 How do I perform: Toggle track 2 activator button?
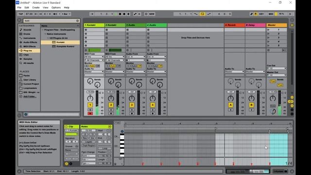coord(111,105)
